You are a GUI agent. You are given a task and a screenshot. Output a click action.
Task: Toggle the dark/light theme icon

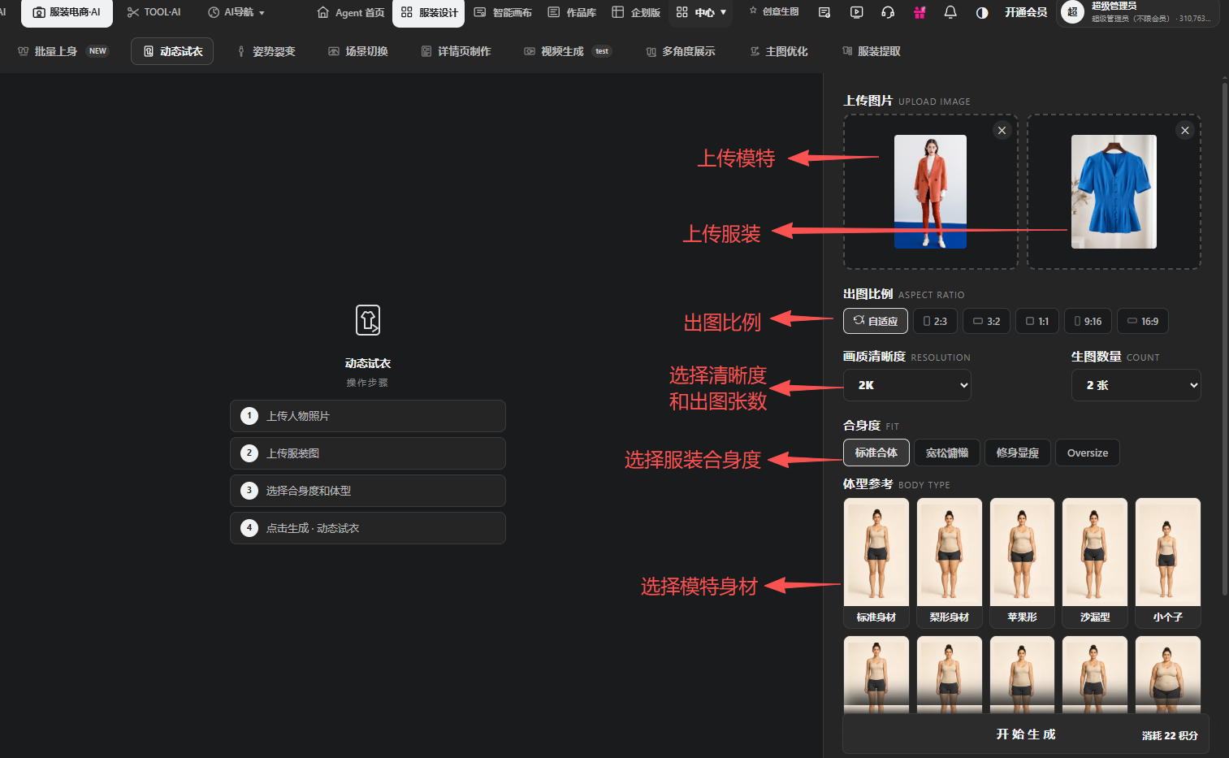coord(982,12)
